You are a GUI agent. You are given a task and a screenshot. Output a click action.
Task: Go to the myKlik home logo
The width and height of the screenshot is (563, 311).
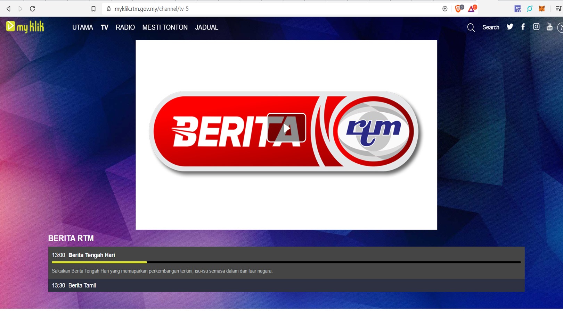tap(25, 27)
